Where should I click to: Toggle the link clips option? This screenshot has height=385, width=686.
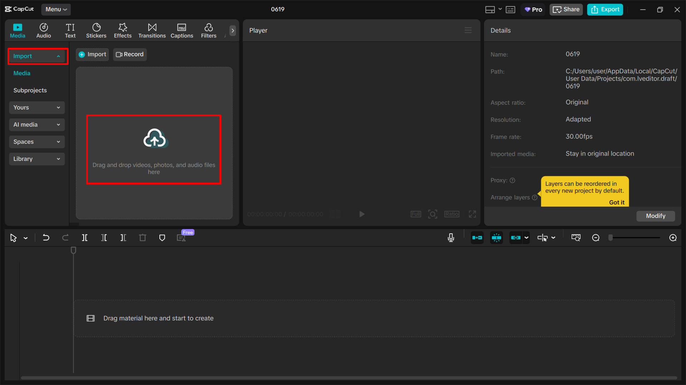click(x=517, y=237)
